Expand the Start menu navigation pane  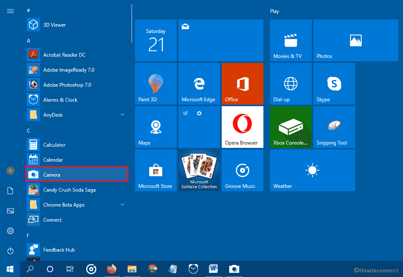click(10, 11)
